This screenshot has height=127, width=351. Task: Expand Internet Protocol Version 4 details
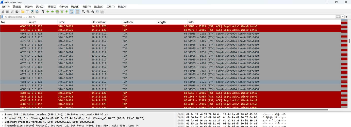click(x=2, y=122)
